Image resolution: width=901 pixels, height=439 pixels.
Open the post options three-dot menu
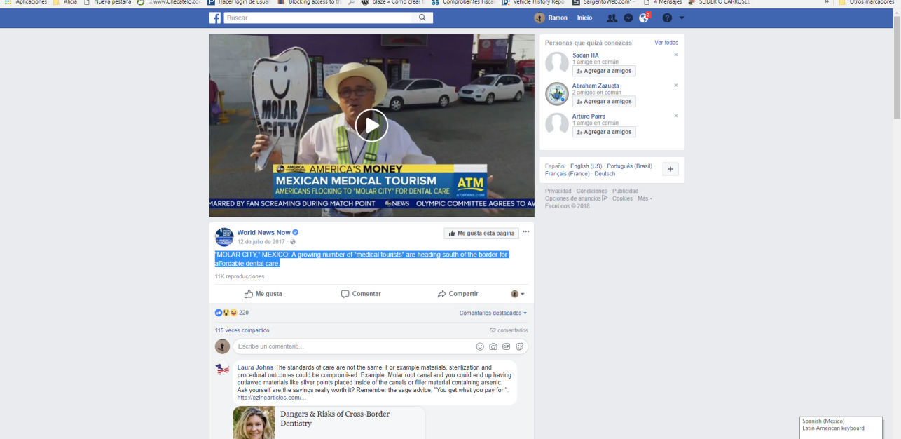click(x=526, y=232)
